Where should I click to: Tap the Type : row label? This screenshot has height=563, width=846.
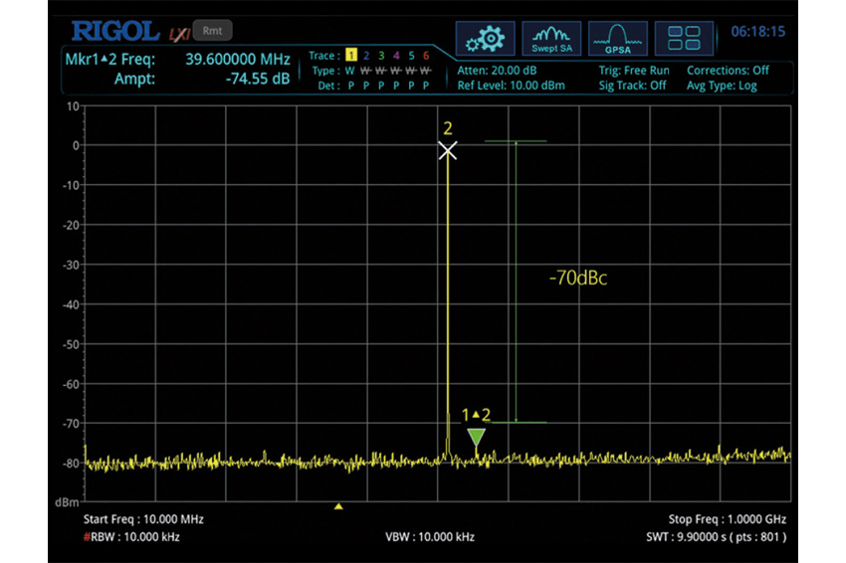[x=325, y=71]
